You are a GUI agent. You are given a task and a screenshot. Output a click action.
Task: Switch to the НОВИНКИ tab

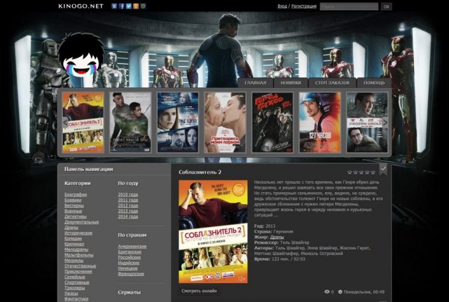[291, 83]
